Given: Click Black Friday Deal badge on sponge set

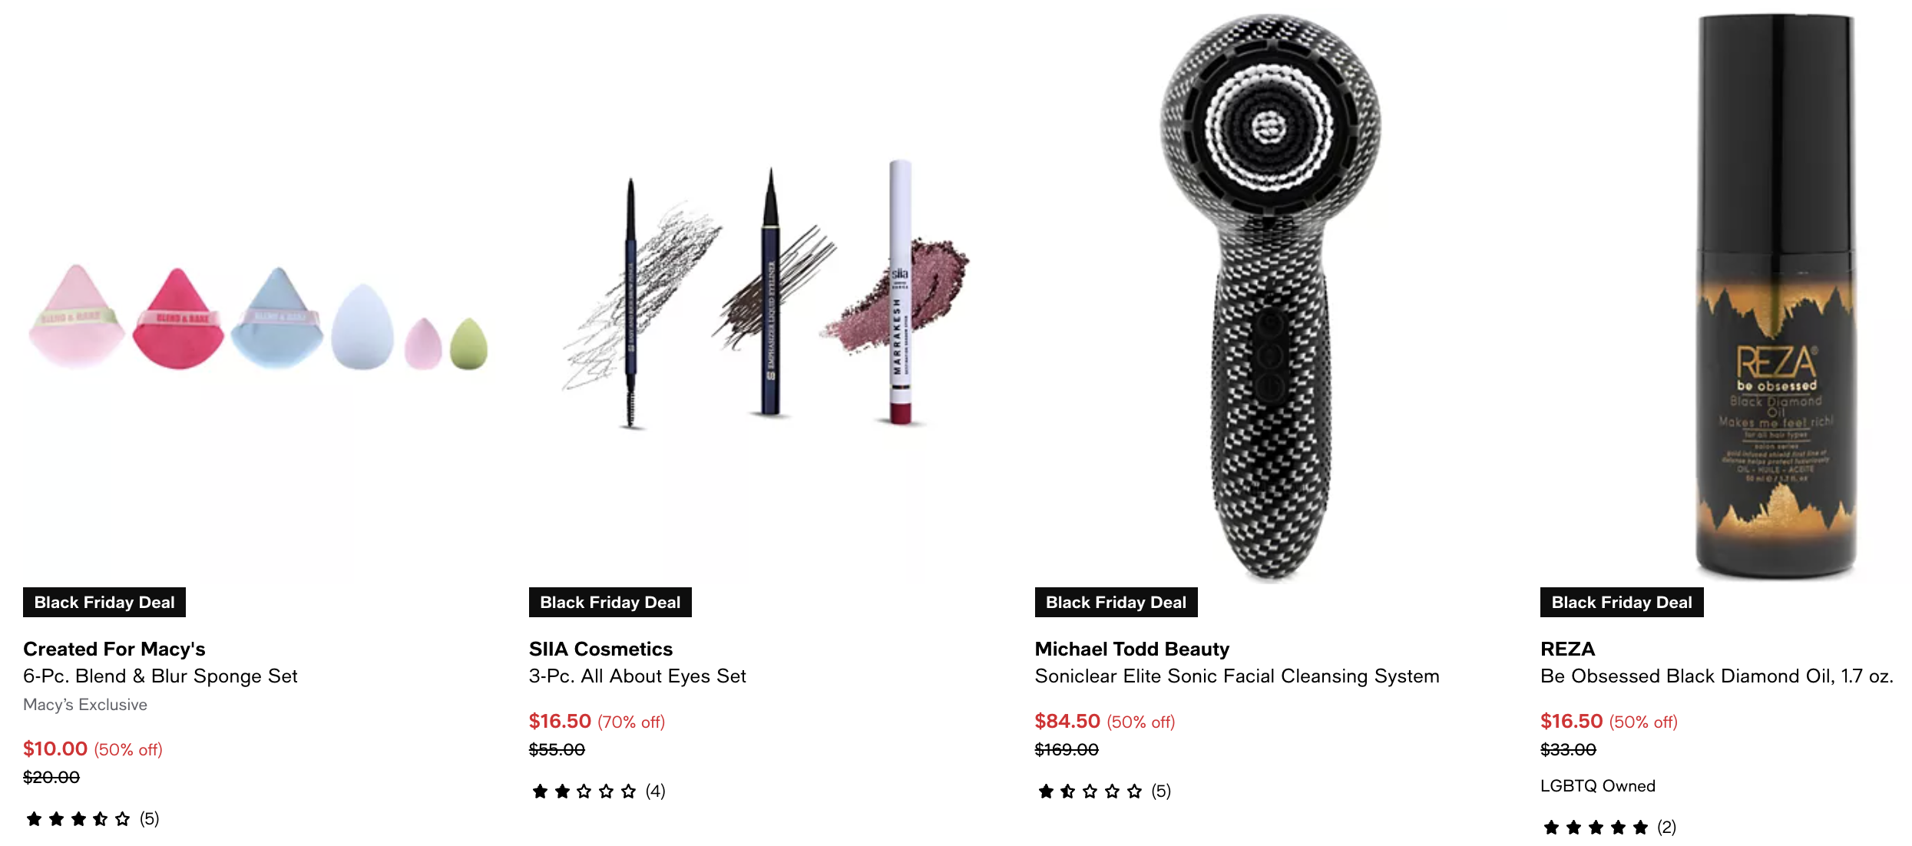Looking at the screenshot, I should 104,602.
